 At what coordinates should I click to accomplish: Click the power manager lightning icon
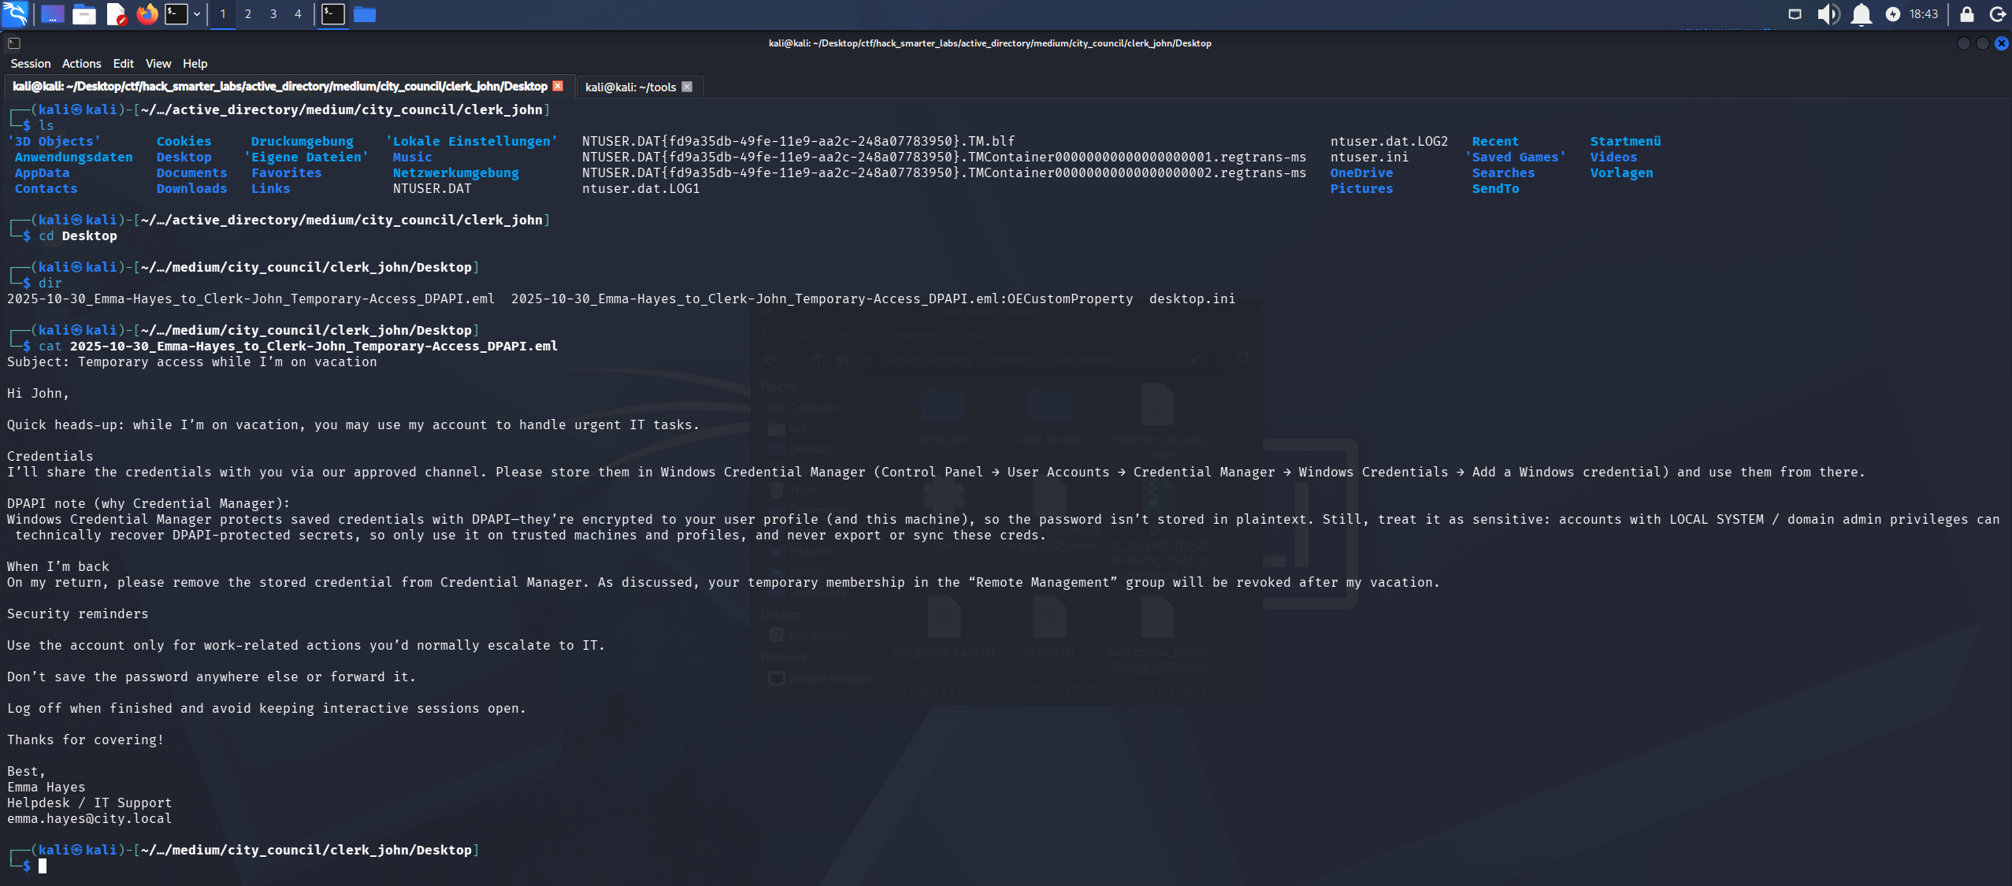1893,14
